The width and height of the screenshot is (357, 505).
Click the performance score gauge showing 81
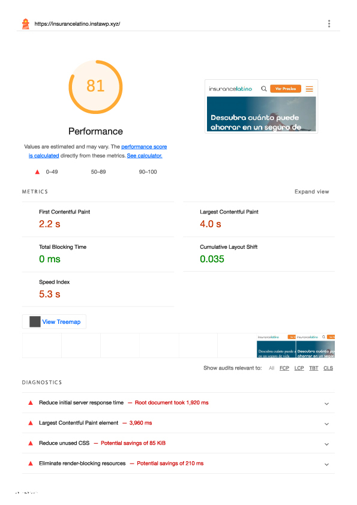95,86
